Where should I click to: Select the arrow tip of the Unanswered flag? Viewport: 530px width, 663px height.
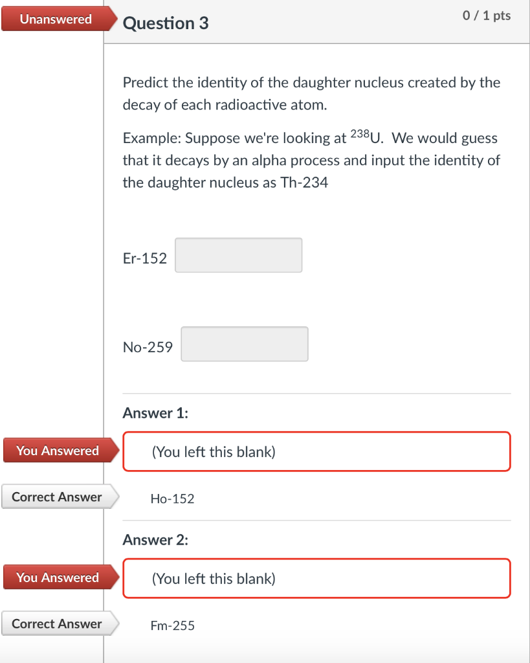click(115, 19)
